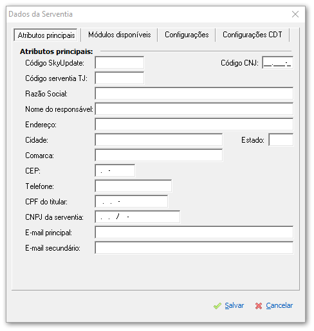Click into the Endereço field

pos(194,124)
